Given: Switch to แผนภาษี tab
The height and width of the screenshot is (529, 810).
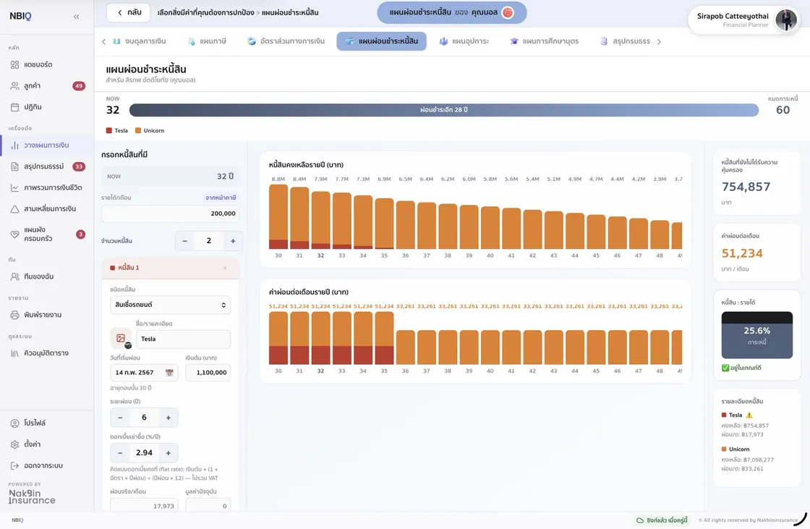Looking at the screenshot, I should click(x=207, y=41).
